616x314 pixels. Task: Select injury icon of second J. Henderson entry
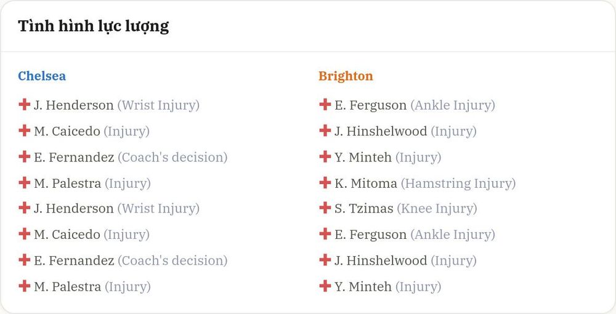point(25,207)
